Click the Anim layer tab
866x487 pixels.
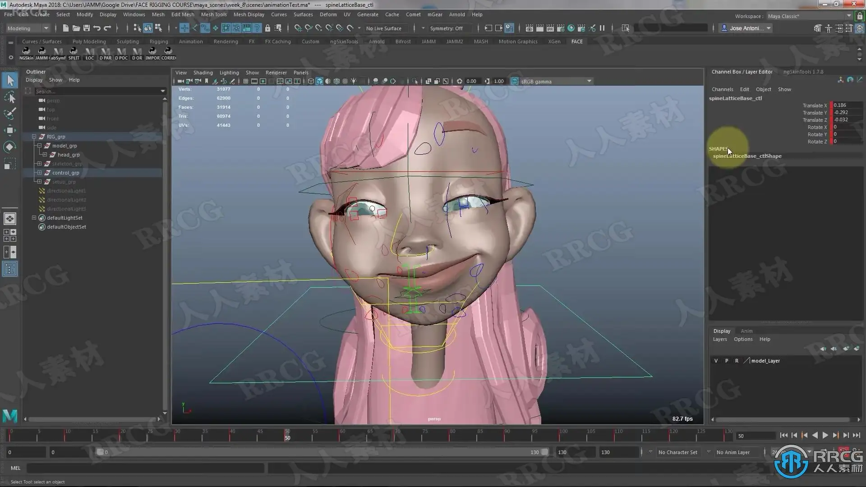746,331
